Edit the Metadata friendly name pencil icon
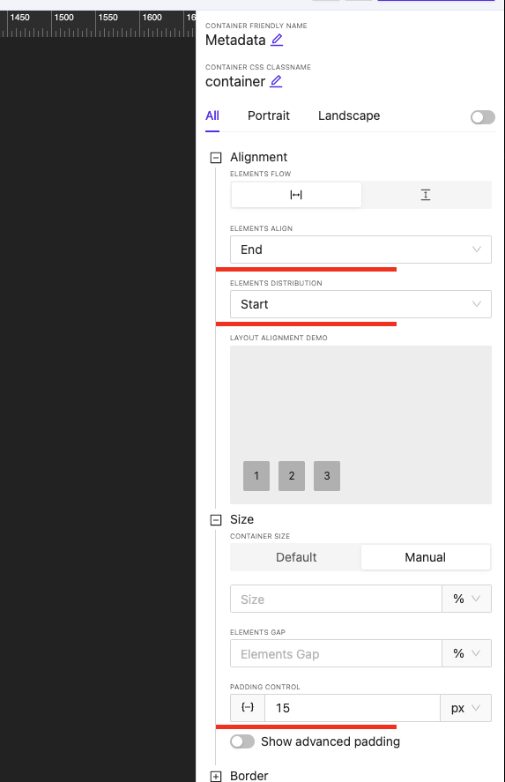505x782 pixels. pos(277,40)
